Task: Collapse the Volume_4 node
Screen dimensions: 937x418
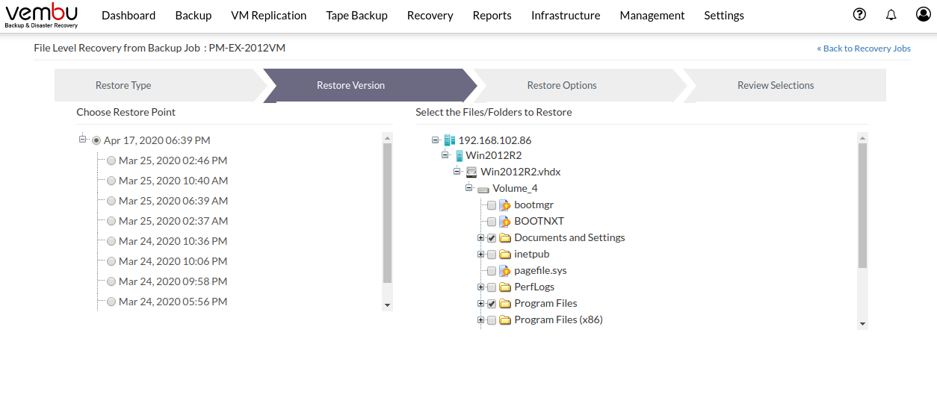Action: pyautogui.click(x=468, y=188)
